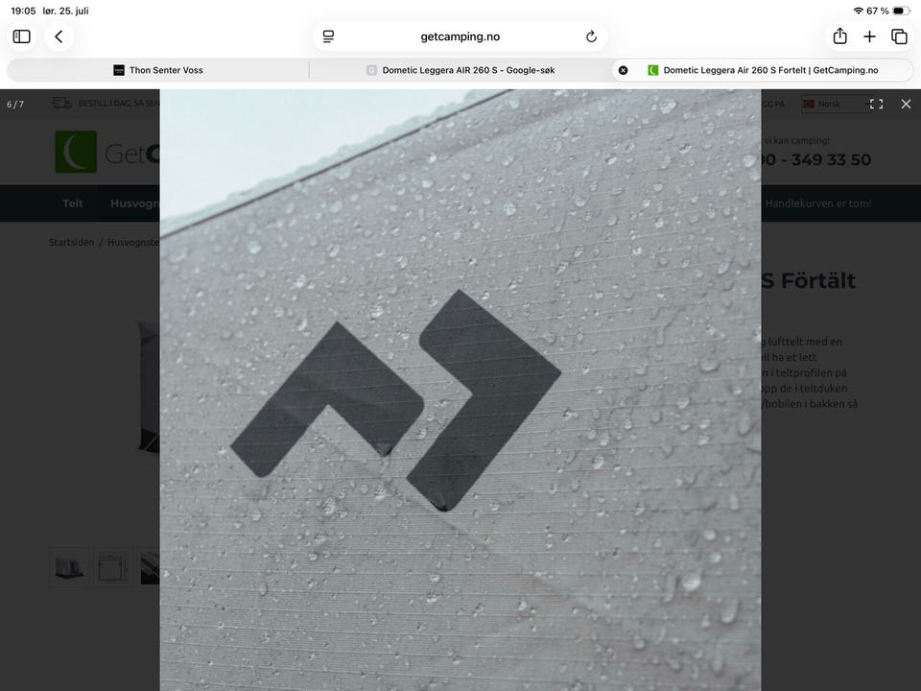Show the tab overview
This screenshot has height=691, width=921.
coord(899,36)
